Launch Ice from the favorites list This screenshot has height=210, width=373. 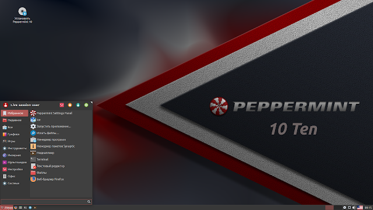point(61,120)
